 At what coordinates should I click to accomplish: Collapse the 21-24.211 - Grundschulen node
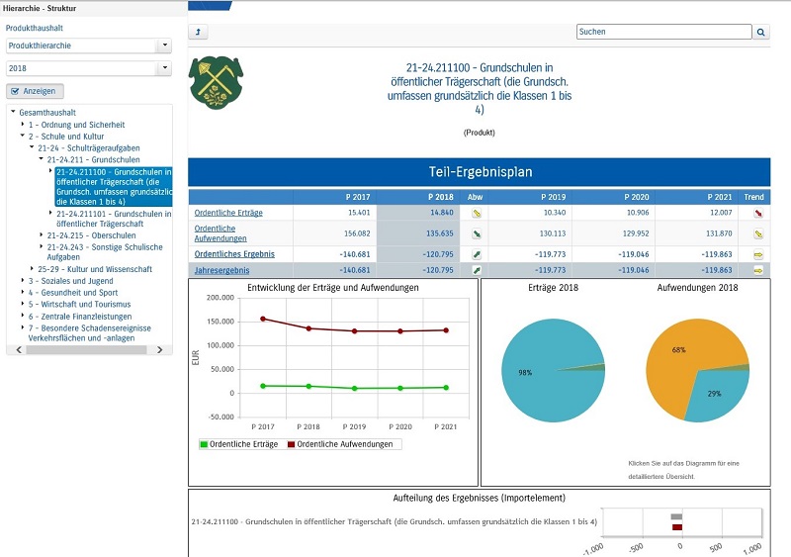click(42, 159)
